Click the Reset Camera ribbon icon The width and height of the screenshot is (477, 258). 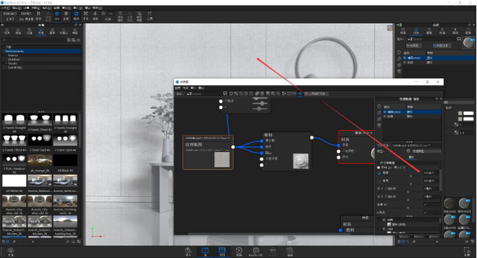[130, 16]
